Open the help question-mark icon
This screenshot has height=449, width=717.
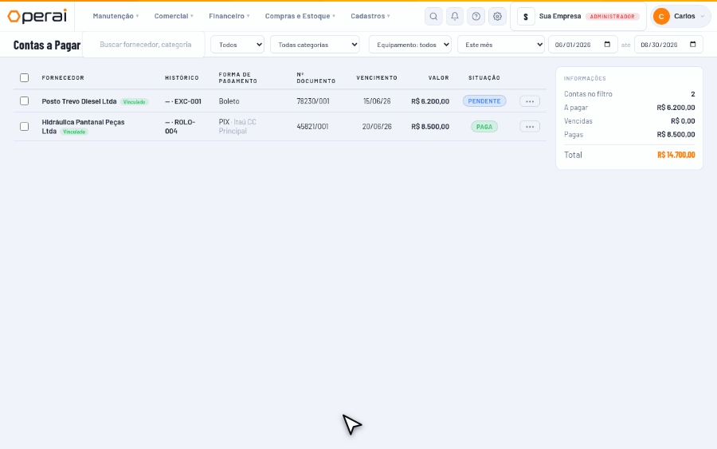click(x=476, y=16)
